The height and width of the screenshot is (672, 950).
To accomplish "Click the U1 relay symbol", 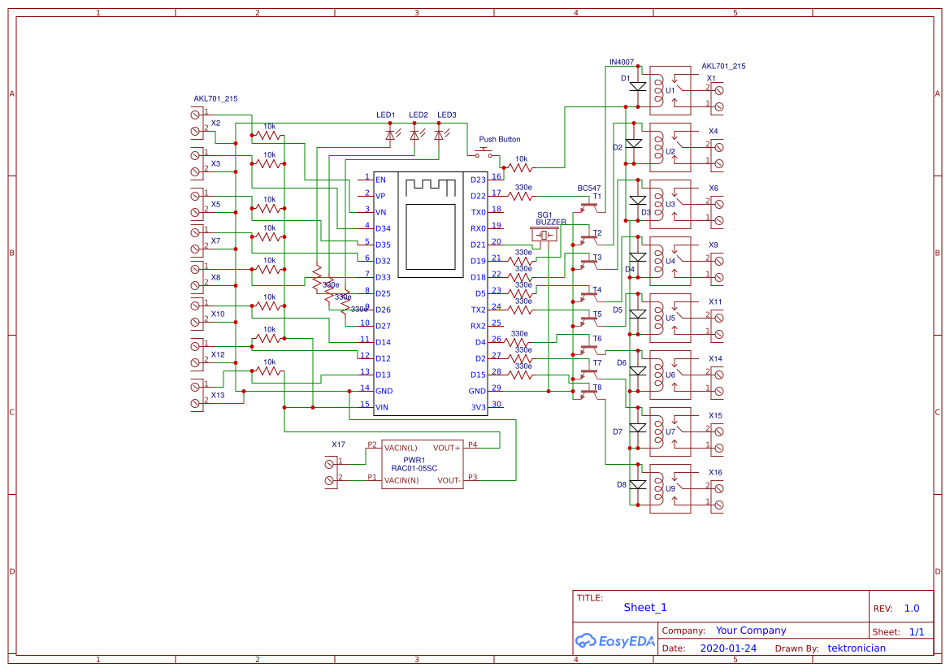I will [x=670, y=90].
